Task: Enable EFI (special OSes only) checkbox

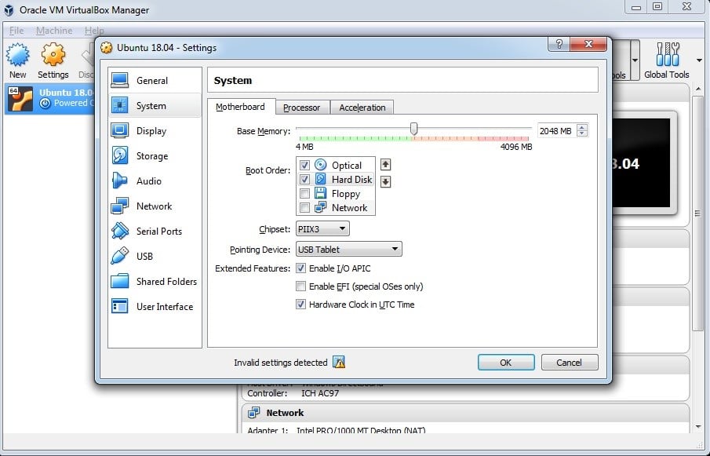Action: [300, 286]
